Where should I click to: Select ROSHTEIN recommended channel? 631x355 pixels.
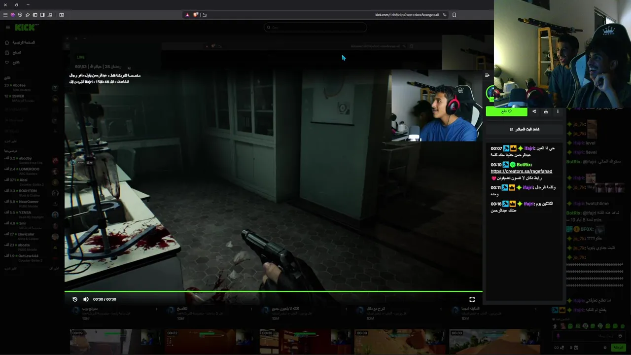[31, 193]
